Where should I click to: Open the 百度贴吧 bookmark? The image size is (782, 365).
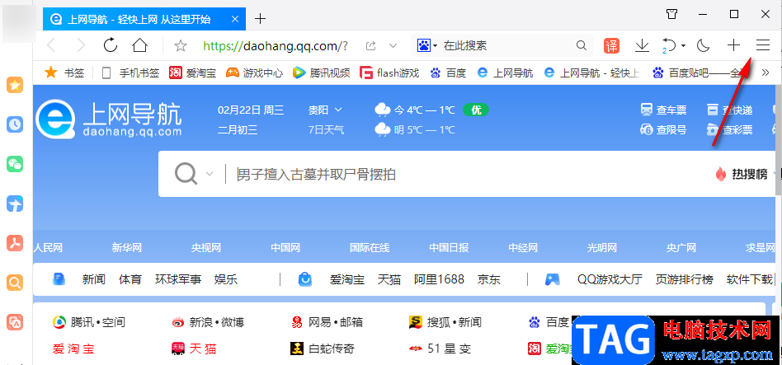(700, 73)
